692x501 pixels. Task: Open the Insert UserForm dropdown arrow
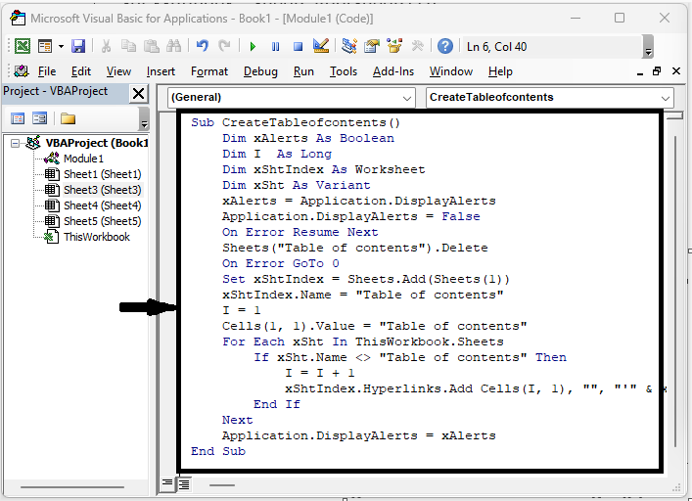click(x=61, y=46)
